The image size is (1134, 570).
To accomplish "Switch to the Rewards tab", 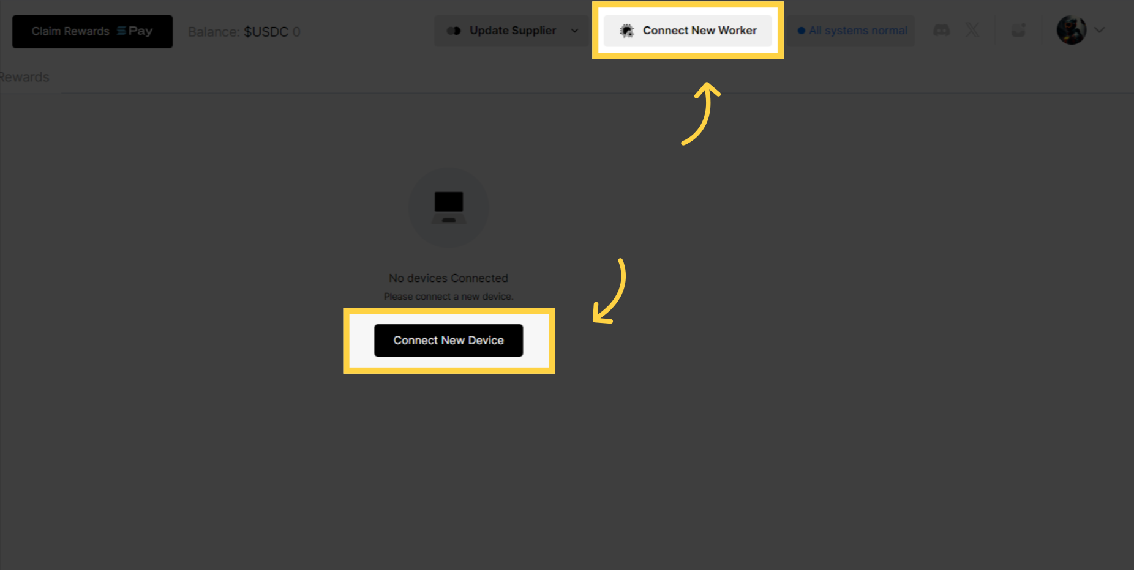I will click(x=24, y=77).
